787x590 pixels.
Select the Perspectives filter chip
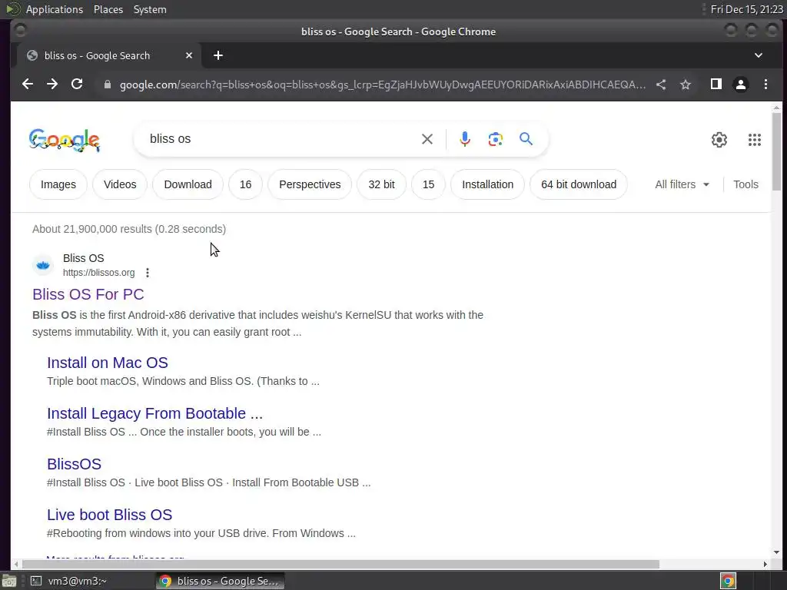click(x=310, y=184)
